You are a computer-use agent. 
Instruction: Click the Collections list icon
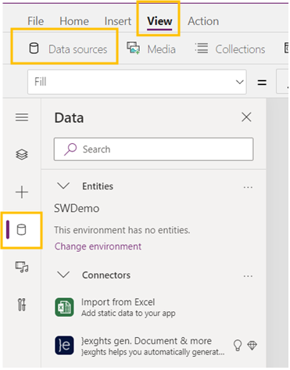pyautogui.click(x=202, y=48)
